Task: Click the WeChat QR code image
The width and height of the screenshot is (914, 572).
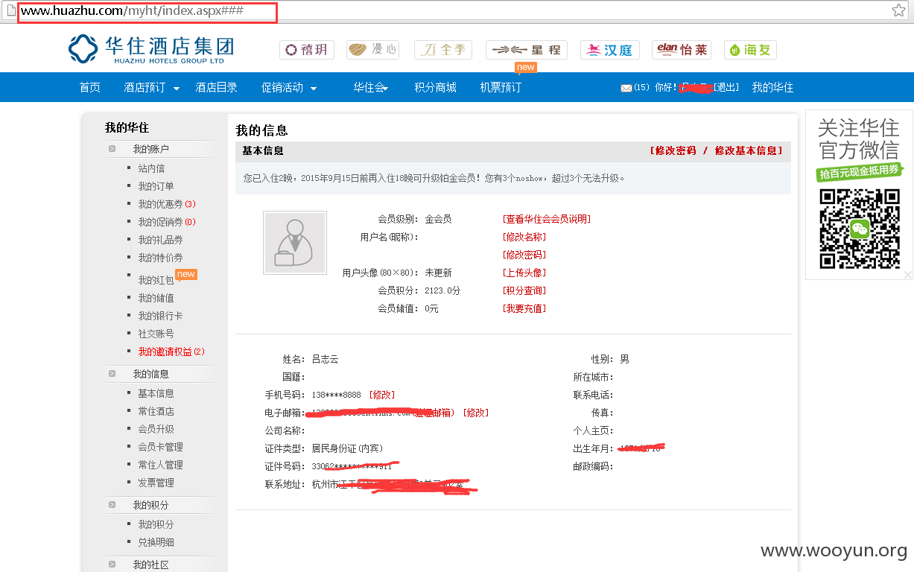Action: point(859,229)
